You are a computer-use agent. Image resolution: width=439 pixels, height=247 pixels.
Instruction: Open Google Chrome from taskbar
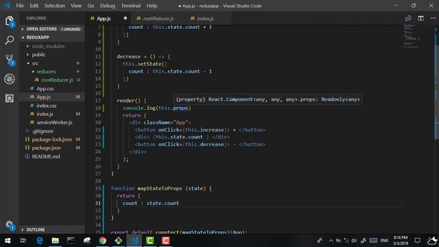pyautogui.click(x=102, y=241)
